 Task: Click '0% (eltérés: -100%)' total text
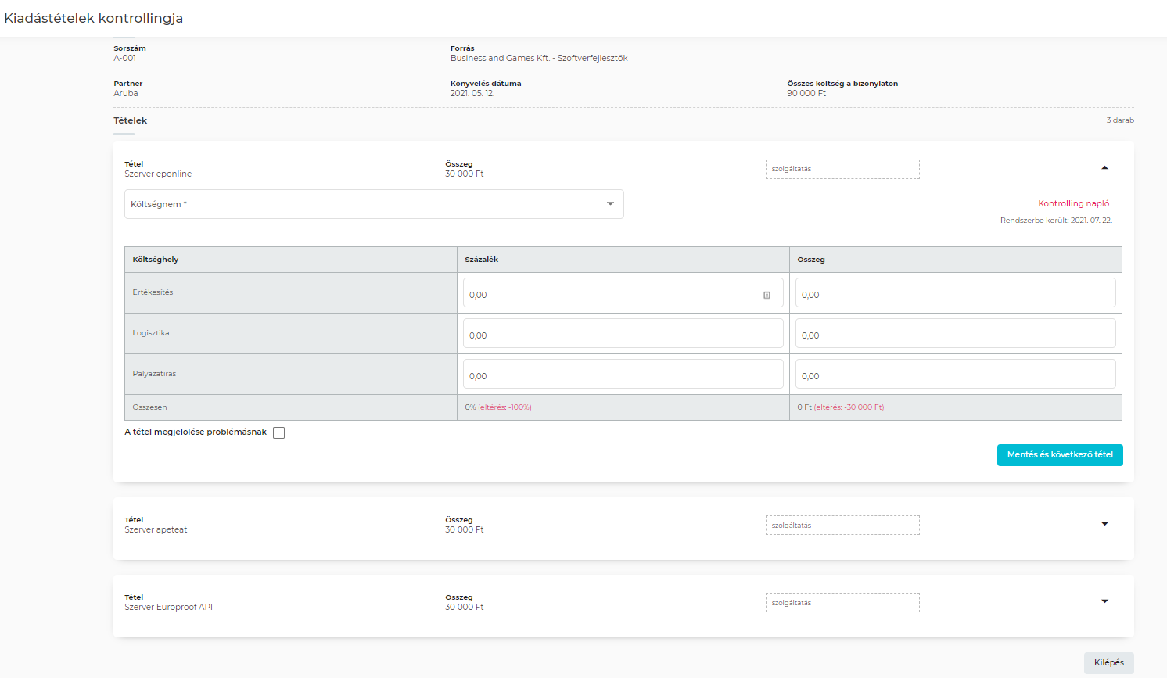pos(498,407)
